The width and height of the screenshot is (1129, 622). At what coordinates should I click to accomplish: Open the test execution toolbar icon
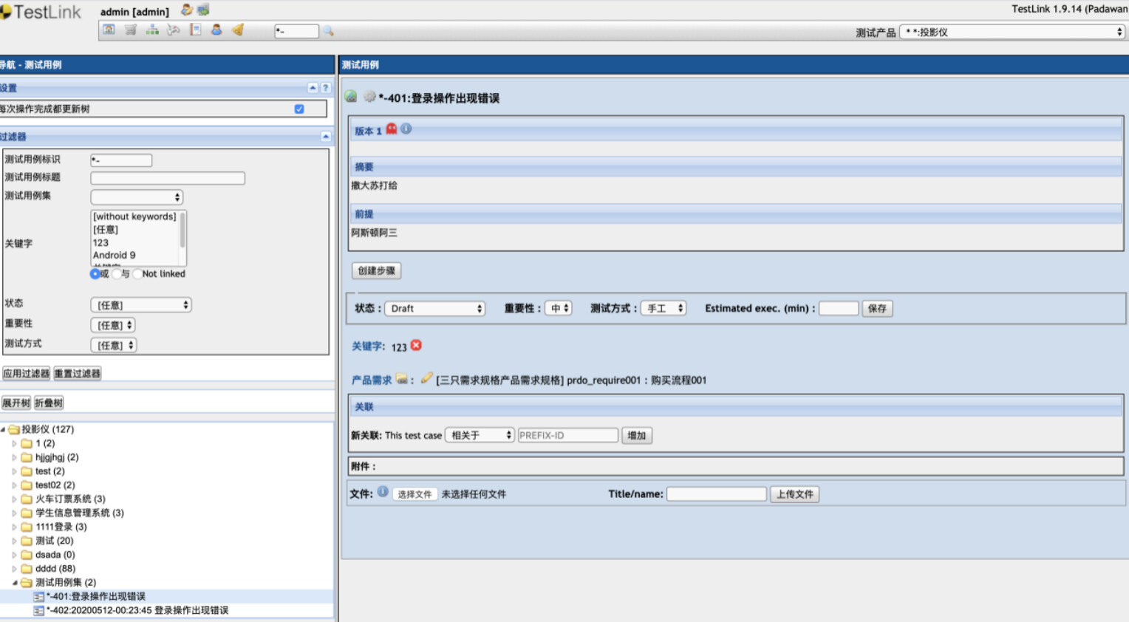[174, 30]
